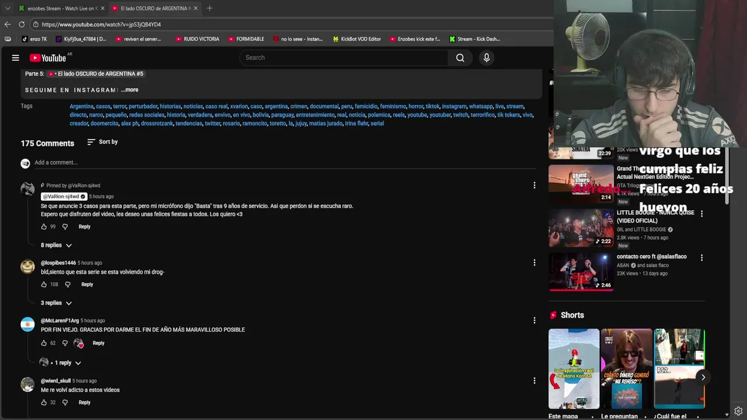Expand 3 replies under lospibes1446 comment

56,303
